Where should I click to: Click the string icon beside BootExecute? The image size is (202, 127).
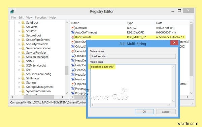[73, 37]
